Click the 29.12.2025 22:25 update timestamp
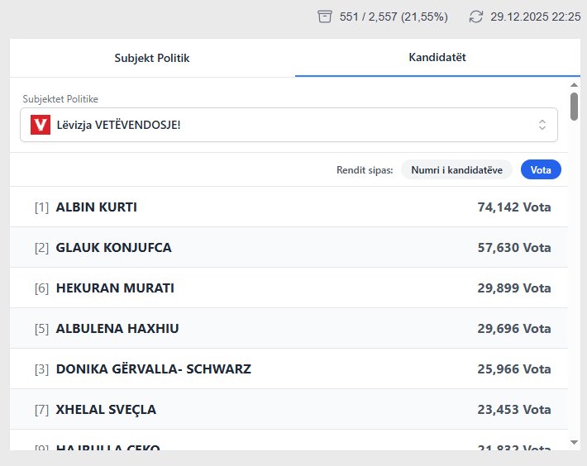Screen dimensions: 587x466 pyautogui.click(x=535, y=17)
